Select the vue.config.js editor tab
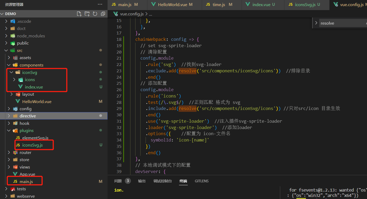 [348, 5]
